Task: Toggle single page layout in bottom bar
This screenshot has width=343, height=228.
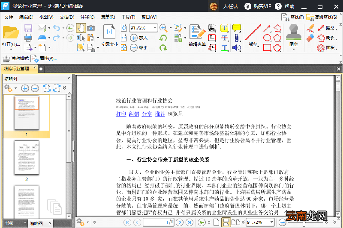Action: click(216, 222)
